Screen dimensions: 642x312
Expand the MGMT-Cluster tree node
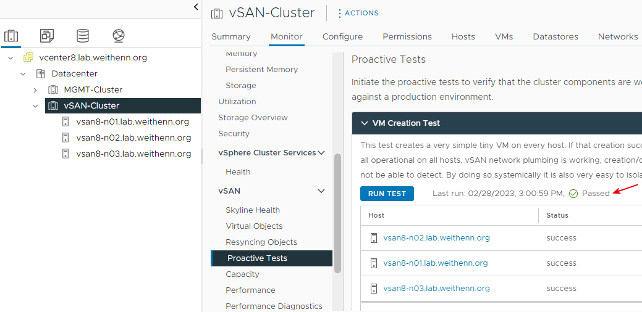[35, 90]
